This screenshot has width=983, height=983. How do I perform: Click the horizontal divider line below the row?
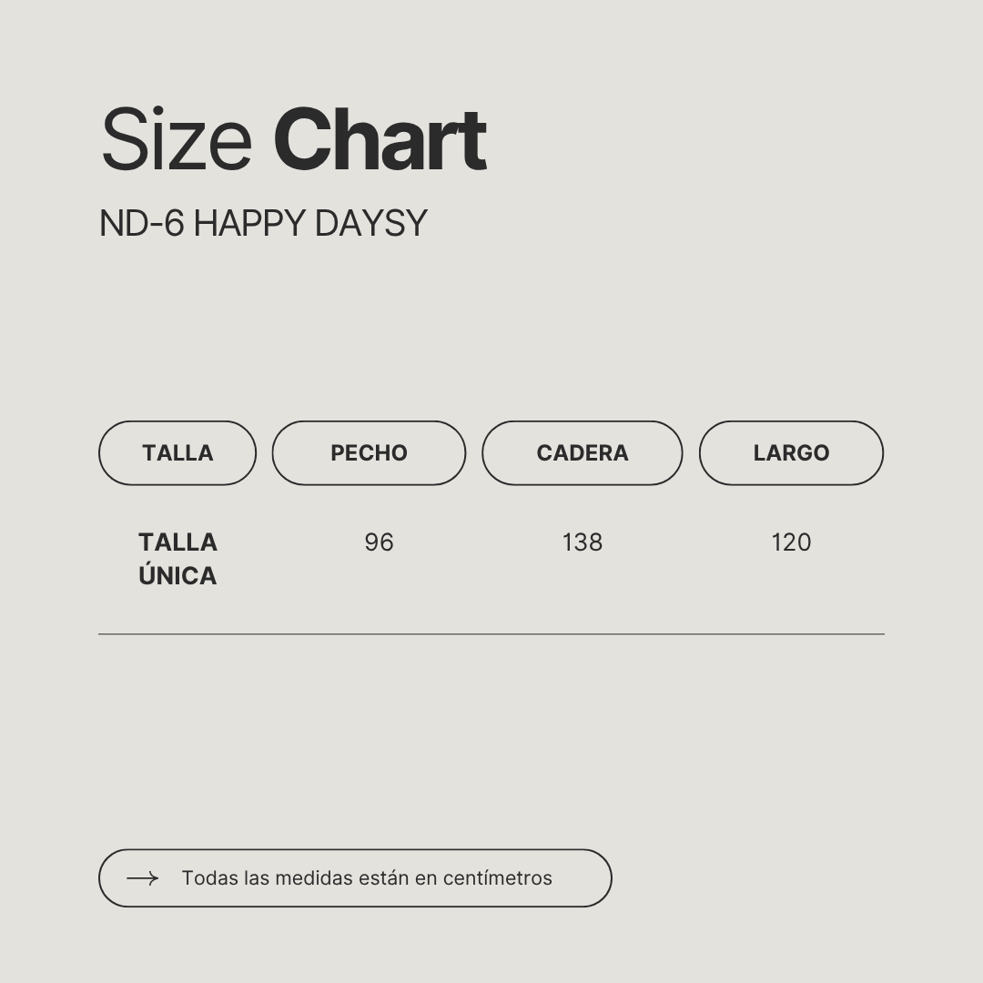491,633
